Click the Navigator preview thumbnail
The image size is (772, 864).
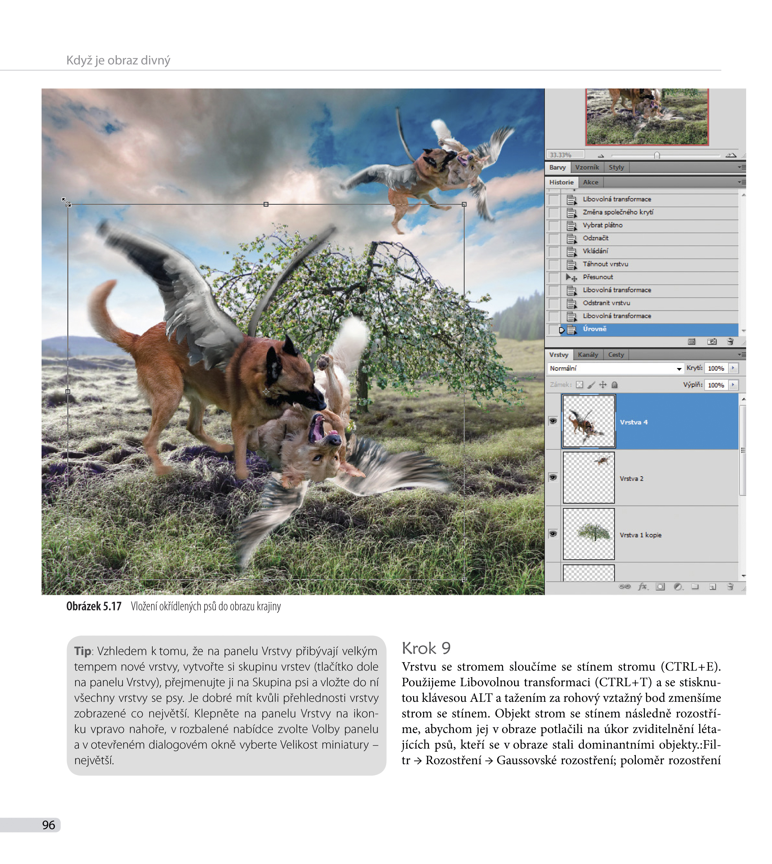click(647, 117)
